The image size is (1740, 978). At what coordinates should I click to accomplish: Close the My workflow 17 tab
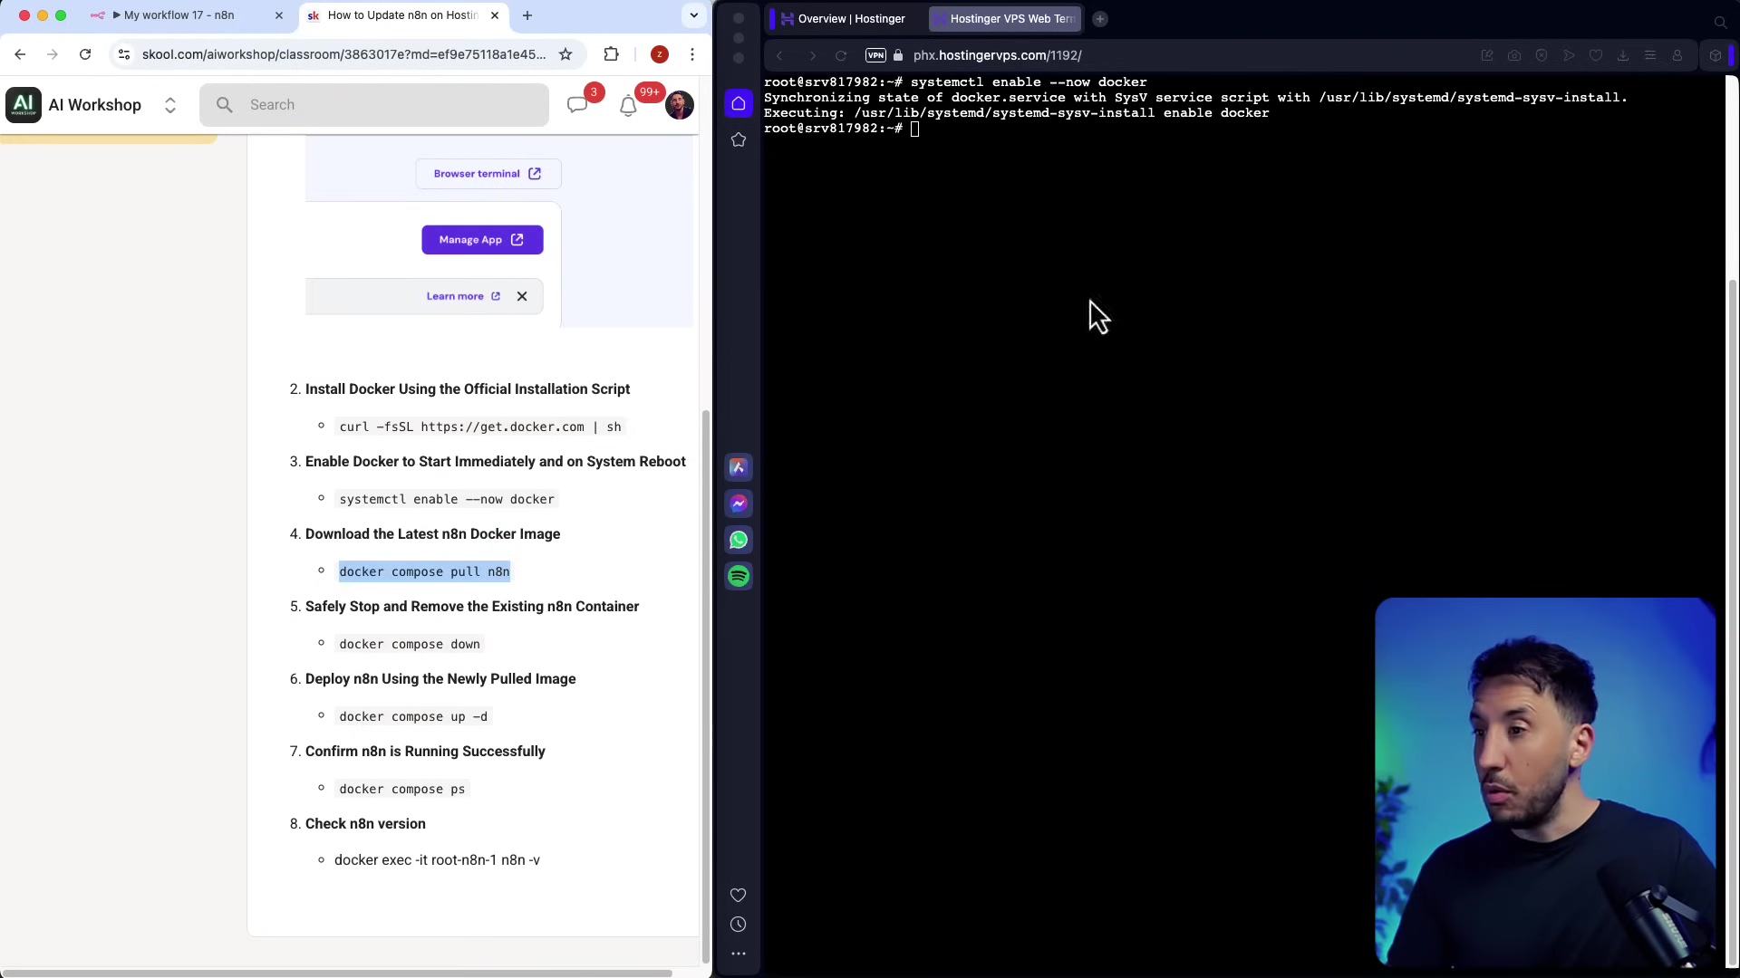[279, 15]
